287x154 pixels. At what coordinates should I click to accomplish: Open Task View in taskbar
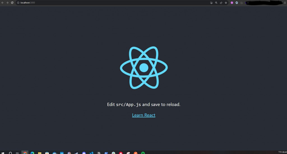(x=17, y=153)
